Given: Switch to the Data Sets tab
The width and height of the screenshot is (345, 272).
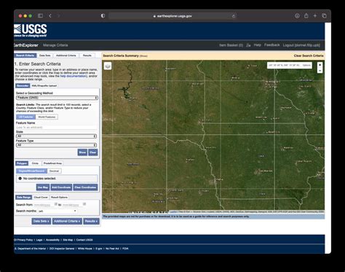Looking at the screenshot, I should coord(45,55).
